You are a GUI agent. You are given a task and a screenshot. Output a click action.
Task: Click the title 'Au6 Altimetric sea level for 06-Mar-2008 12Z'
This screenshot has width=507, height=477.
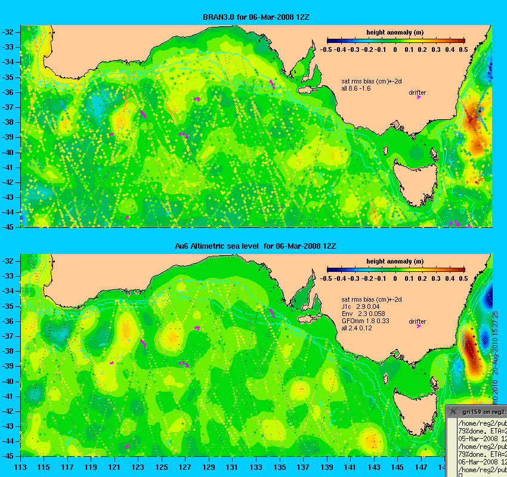pos(255,246)
